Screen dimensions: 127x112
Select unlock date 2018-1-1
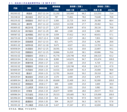click(43, 56)
